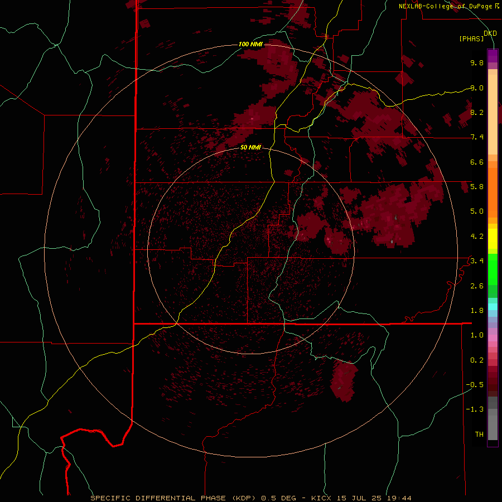Click the 5.0 value on color scale
Viewport: 502px width, 502px height.
[477, 211]
